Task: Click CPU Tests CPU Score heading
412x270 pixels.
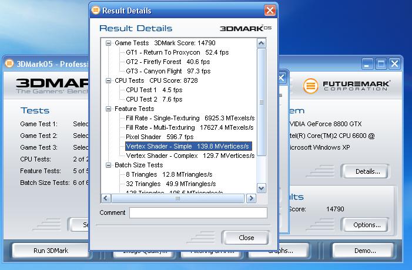Action: click(x=156, y=80)
